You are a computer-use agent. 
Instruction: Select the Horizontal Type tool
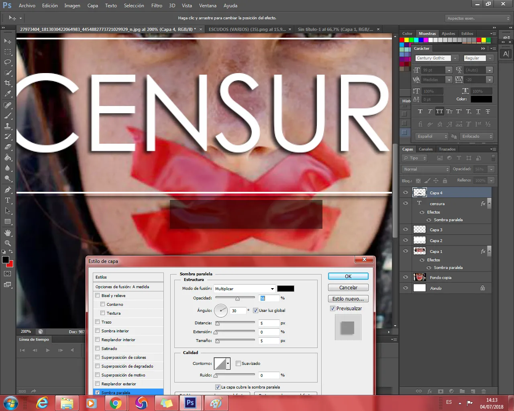pos(8,200)
